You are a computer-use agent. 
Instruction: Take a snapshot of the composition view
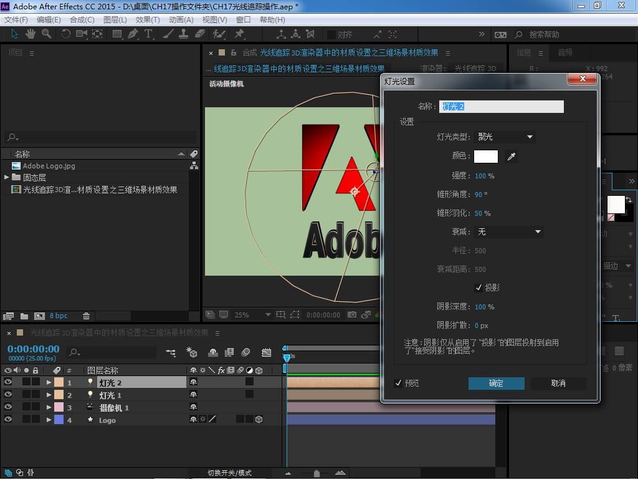click(352, 315)
